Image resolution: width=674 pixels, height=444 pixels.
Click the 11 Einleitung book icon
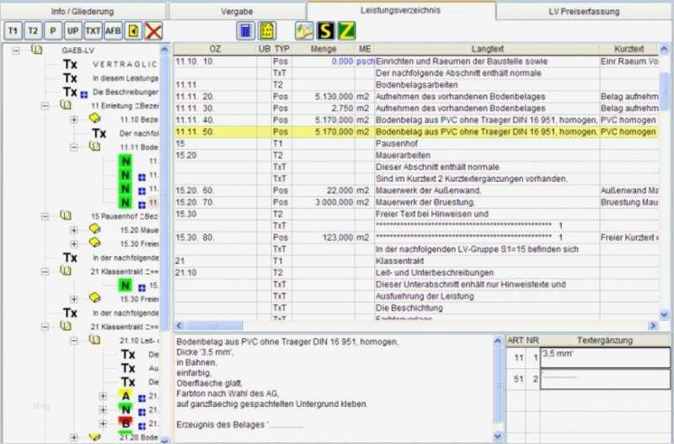coord(66,104)
